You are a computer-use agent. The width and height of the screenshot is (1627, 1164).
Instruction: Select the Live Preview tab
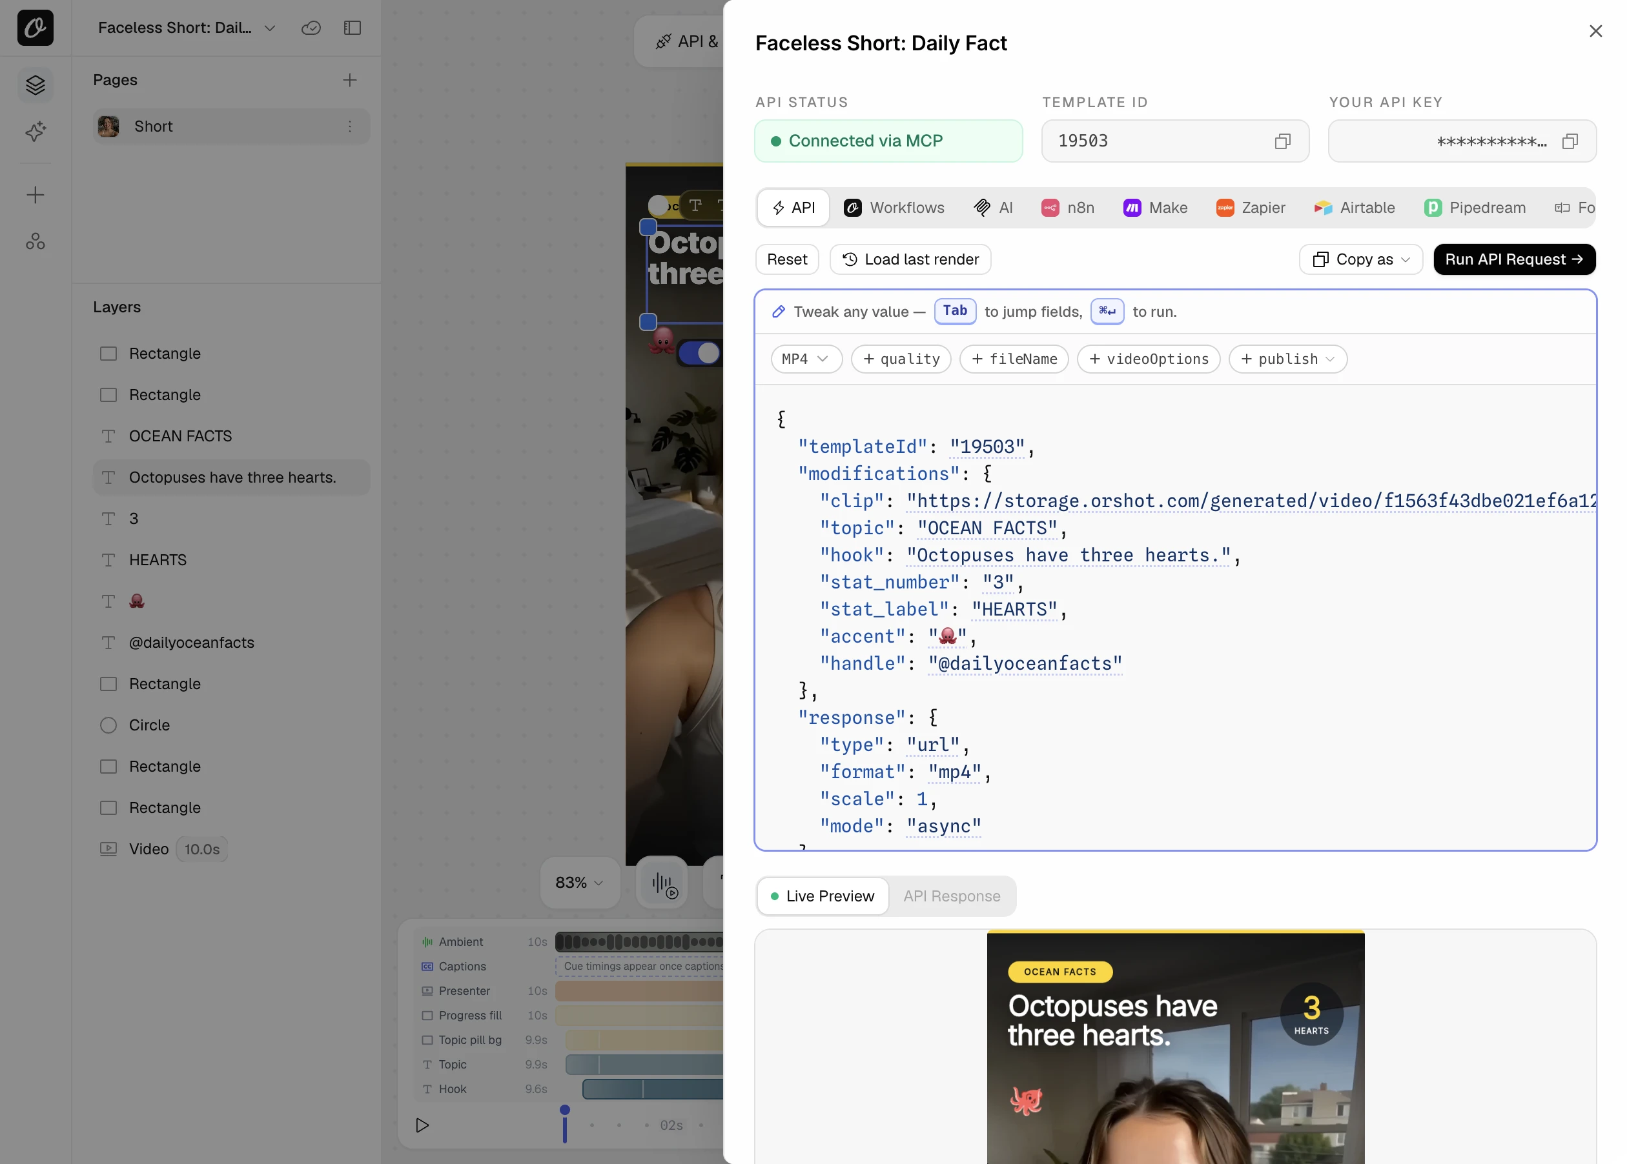822,896
